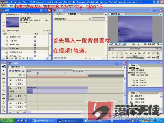Toggle label box for 五角形球.PSD
The width and height of the screenshot is (164, 123).
coord(35,37)
